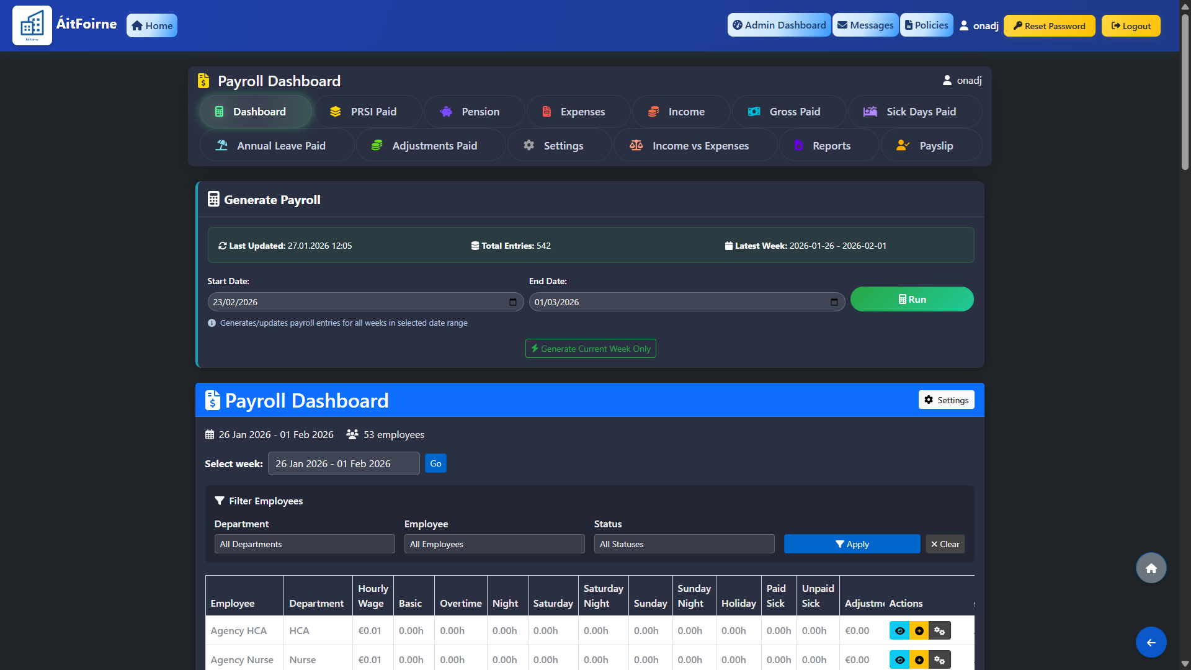Open the All Departments dropdown
The image size is (1191, 670).
pos(304,543)
